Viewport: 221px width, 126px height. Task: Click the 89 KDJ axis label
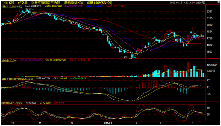(x=208, y=108)
